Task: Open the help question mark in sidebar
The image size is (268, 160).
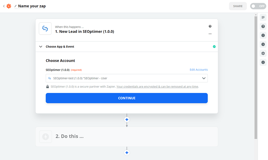Action: 263,26
